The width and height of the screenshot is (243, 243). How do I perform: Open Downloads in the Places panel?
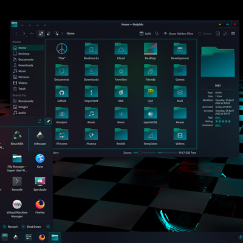point(28,66)
